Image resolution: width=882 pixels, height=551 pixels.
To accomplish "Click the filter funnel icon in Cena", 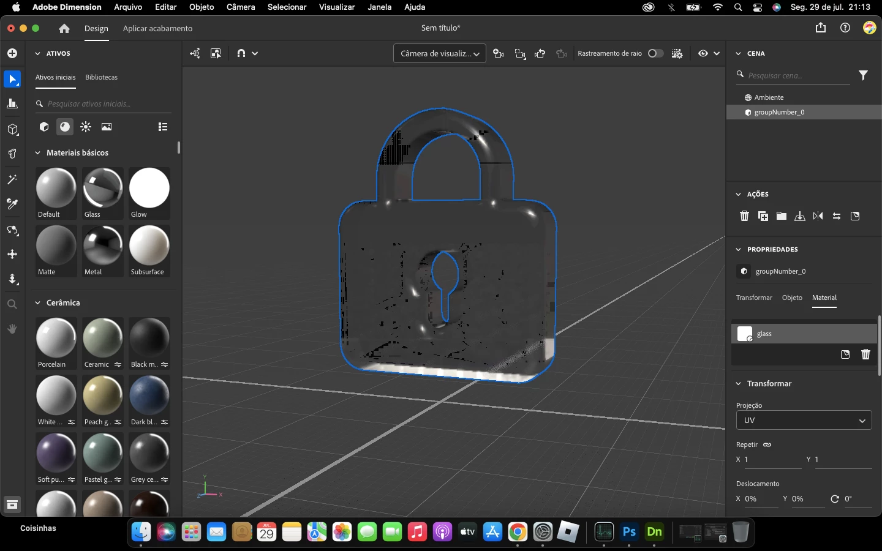I will [x=863, y=75].
